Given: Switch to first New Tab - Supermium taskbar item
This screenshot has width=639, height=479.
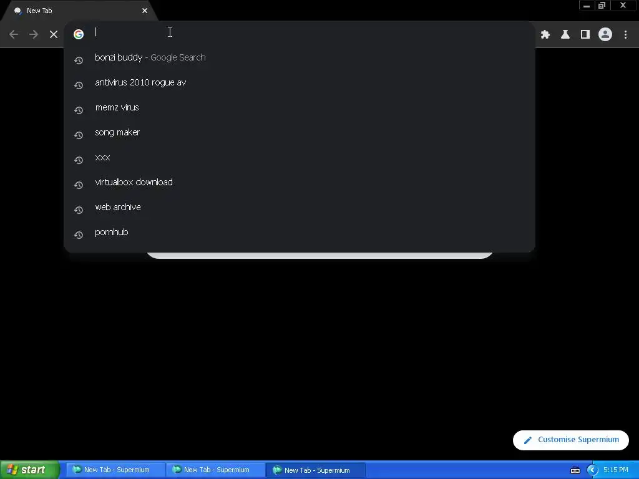Looking at the screenshot, I should (x=115, y=470).
